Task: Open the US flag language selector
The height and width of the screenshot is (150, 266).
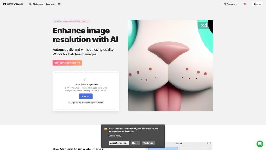Action: pos(245,4)
